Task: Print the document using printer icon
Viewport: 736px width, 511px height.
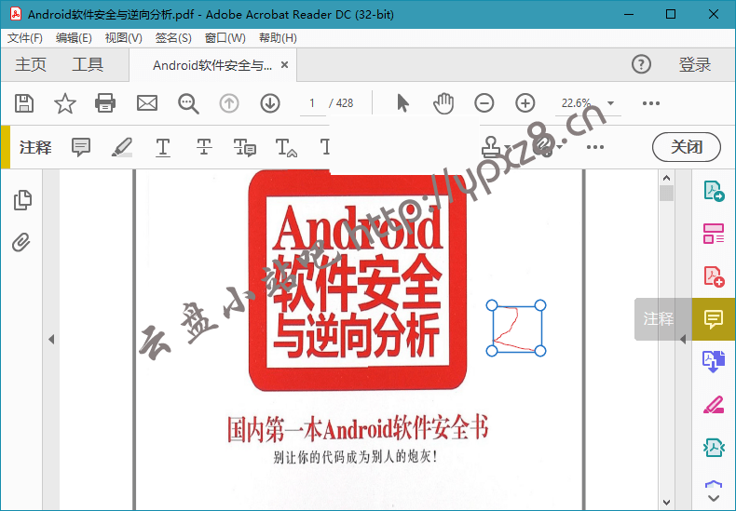Action: pyautogui.click(x=105, y=103)
